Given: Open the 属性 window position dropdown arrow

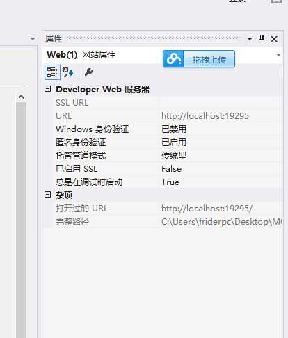Looking at the screenshot, I should pyautogui.click(x=250, y=39).
